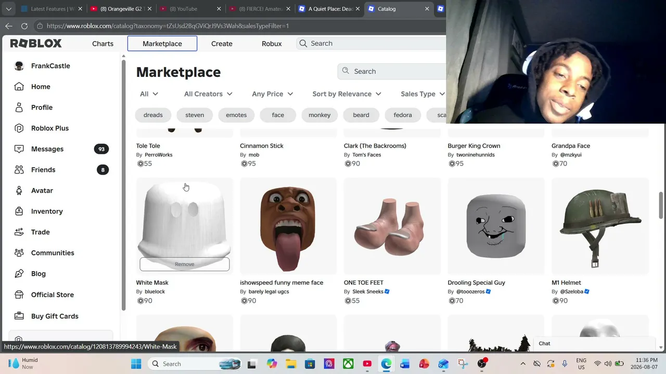This screenshot has height=374, width=666.
Task: Open Word from the taskbar
Action: tap(405, 364)
